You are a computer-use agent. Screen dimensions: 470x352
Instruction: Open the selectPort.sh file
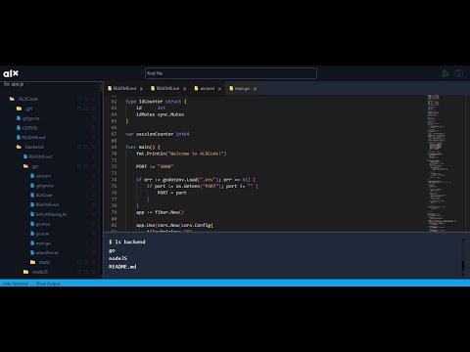(x=45, y=252)
